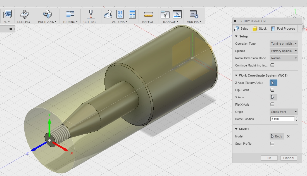307x176 pixels.
Task: Toggle the Flip X Axis checkbox
Action: coord(272,104)
